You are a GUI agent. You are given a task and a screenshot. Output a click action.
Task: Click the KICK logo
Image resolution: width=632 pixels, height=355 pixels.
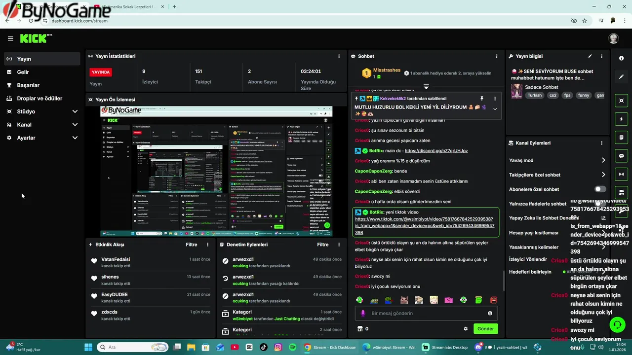pos(36,38)
